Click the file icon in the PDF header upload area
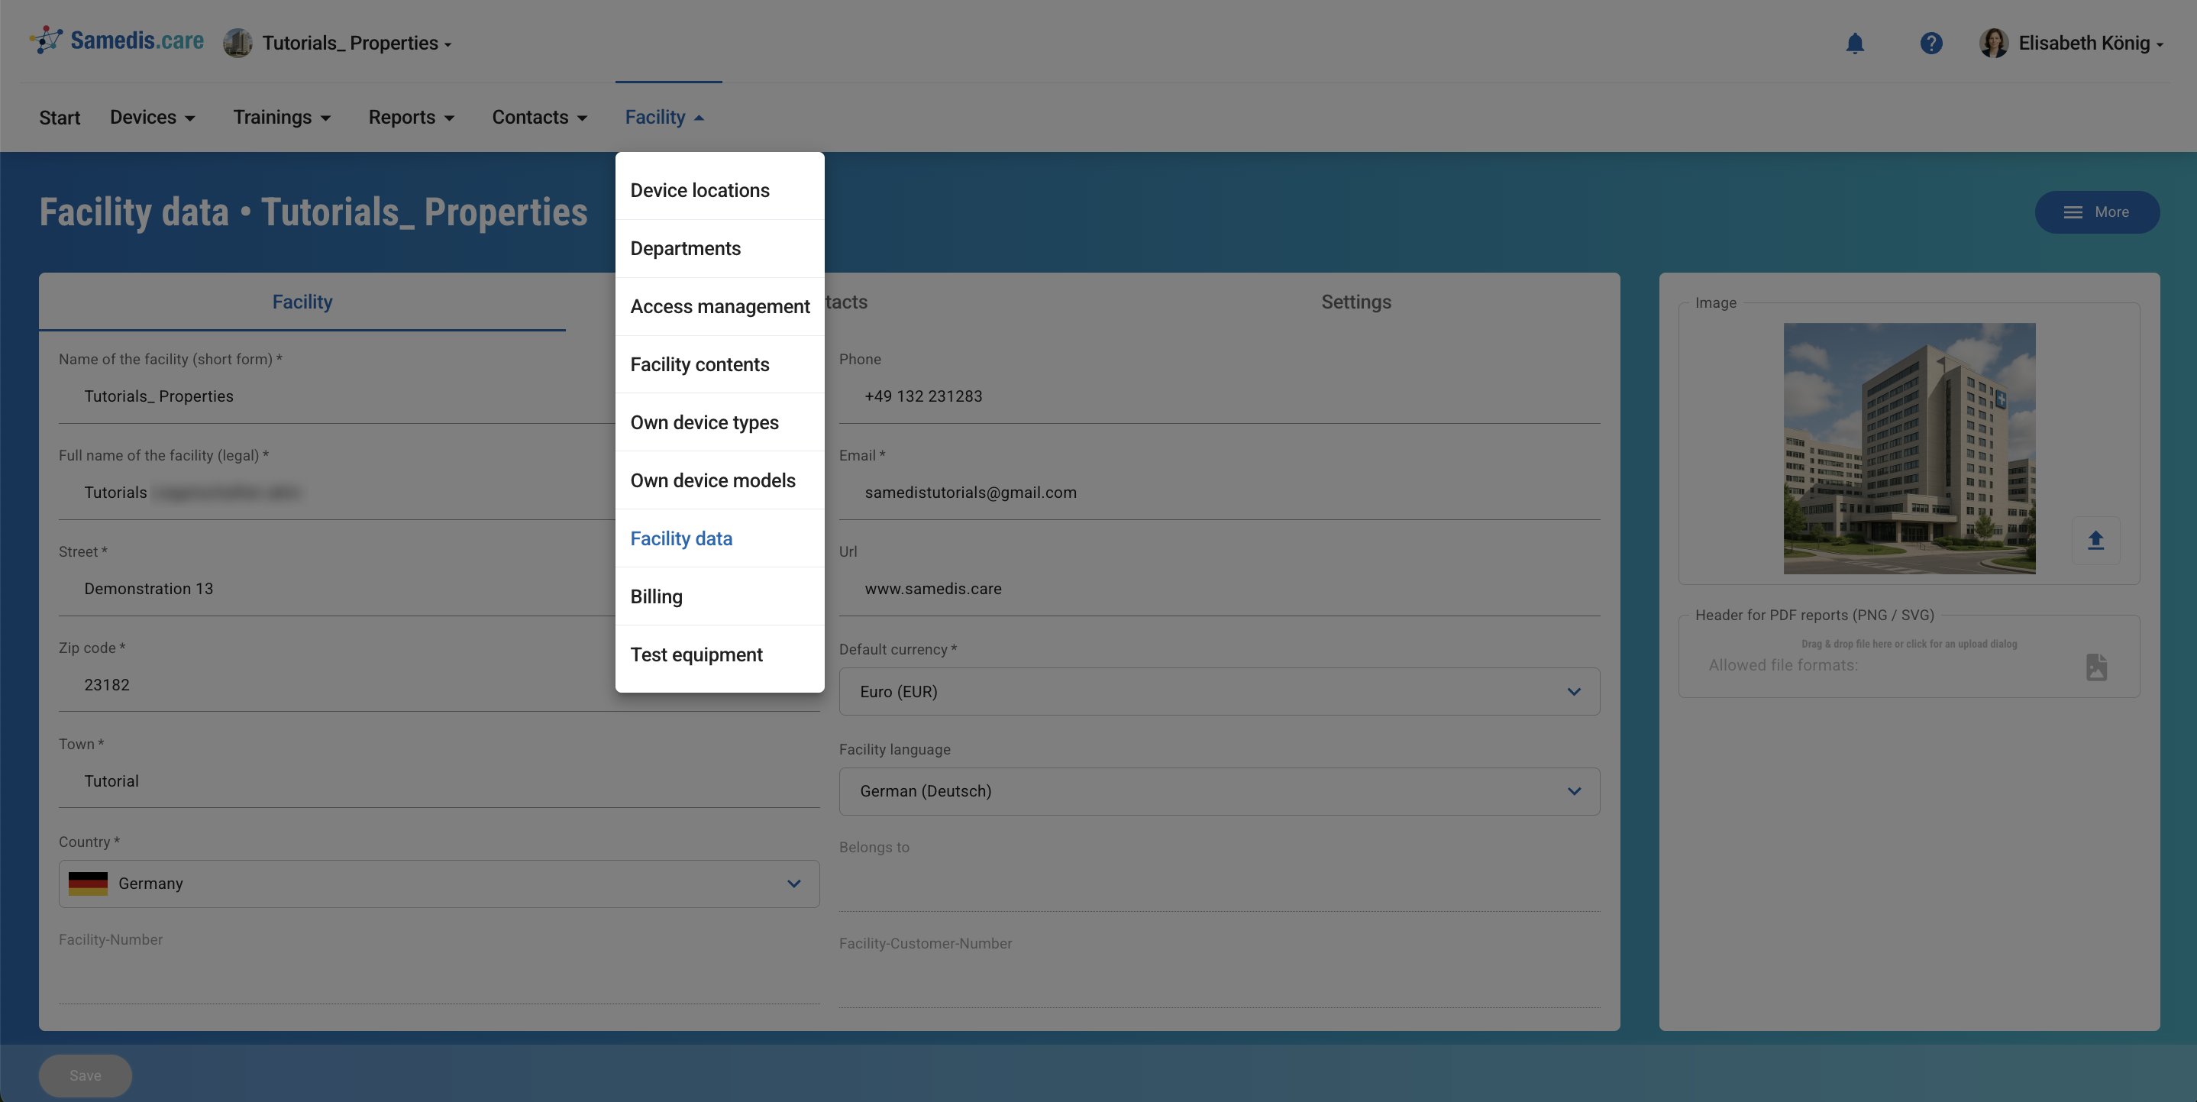The image size is (2197, 1102). (2096, 668)
